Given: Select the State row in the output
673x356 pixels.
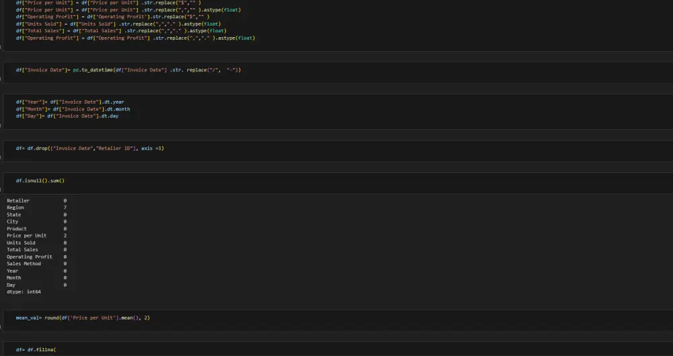Looking at the screenshot, I should (36, 215).
